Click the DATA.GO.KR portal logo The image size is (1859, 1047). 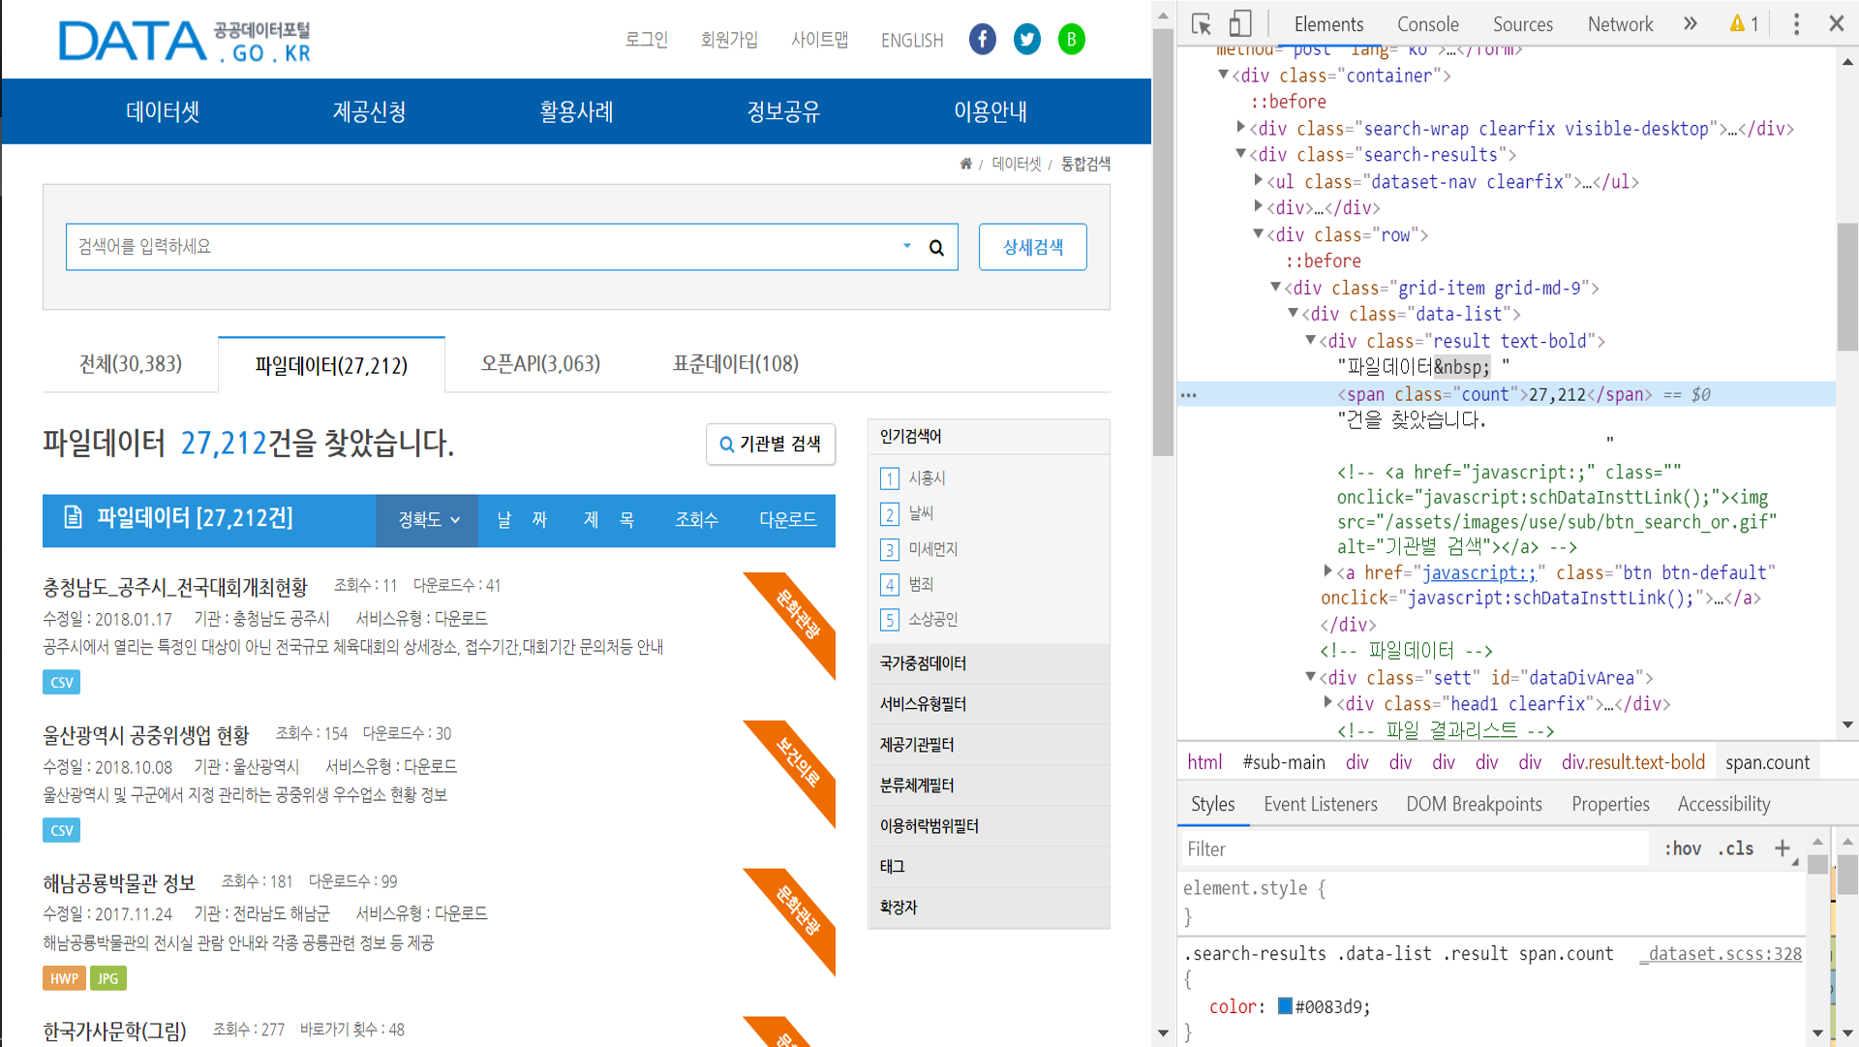coord(184,42)
